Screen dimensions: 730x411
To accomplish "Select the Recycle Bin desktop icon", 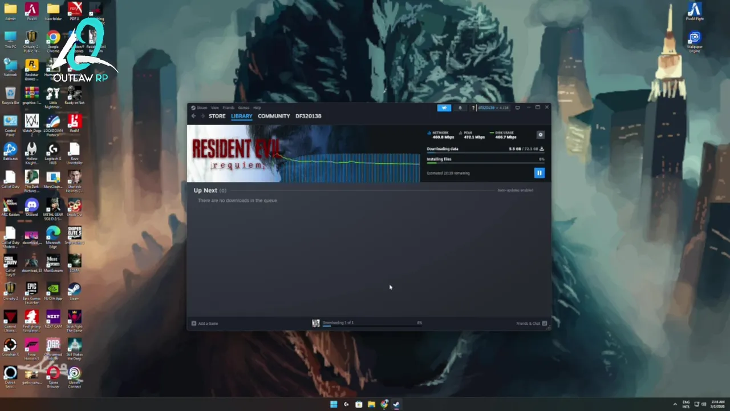I will tap(10, 95).
